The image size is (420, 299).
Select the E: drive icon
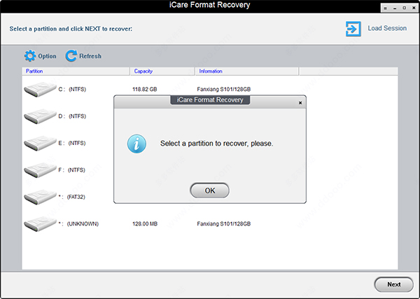pyautogui.click(x=40, y=144)
